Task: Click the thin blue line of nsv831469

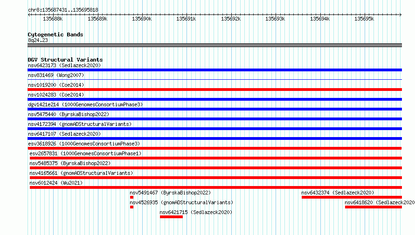Action: 214,79
